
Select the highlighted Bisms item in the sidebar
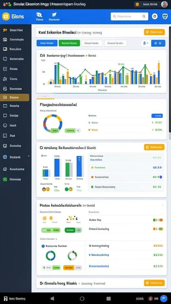[x=15, y=97]
